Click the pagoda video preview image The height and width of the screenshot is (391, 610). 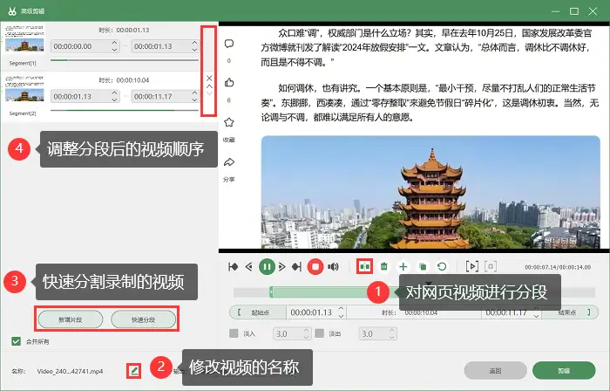(430, 192)
